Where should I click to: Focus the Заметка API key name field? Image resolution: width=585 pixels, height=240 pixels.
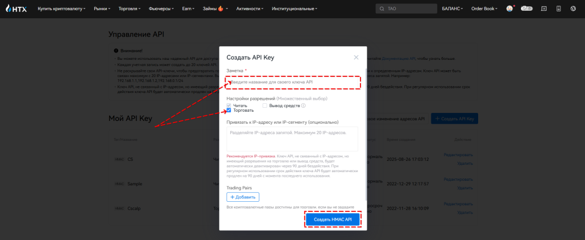point(292,83)
